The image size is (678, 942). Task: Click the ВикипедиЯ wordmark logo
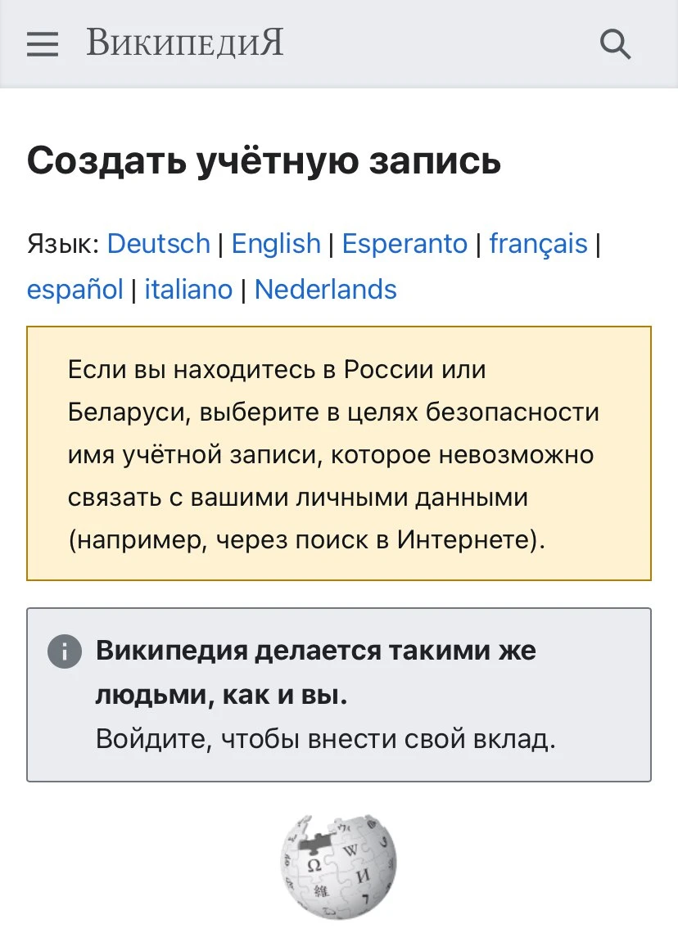[185, 43]
